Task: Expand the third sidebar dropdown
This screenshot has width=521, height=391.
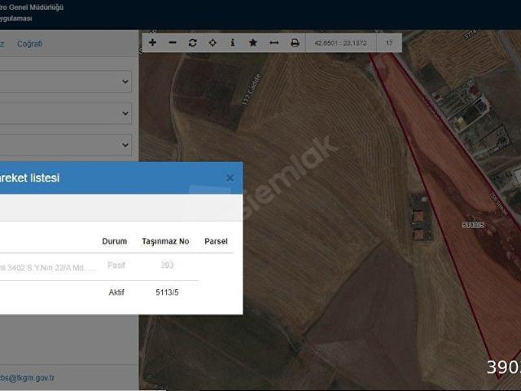Action: tap(125, 146)
